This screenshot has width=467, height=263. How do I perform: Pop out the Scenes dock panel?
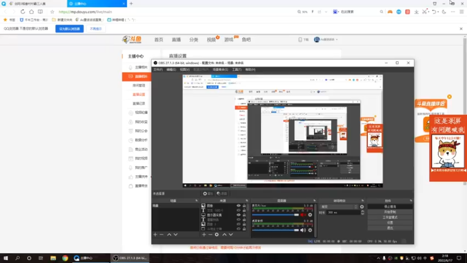(196, 200)
